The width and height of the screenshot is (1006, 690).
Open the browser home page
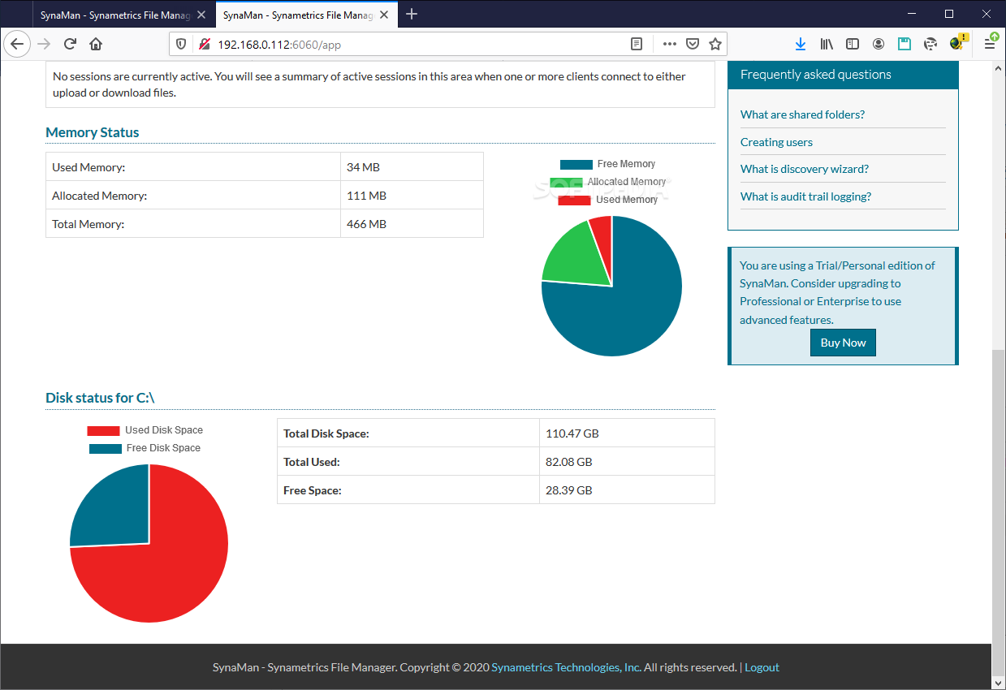point(96,44)
